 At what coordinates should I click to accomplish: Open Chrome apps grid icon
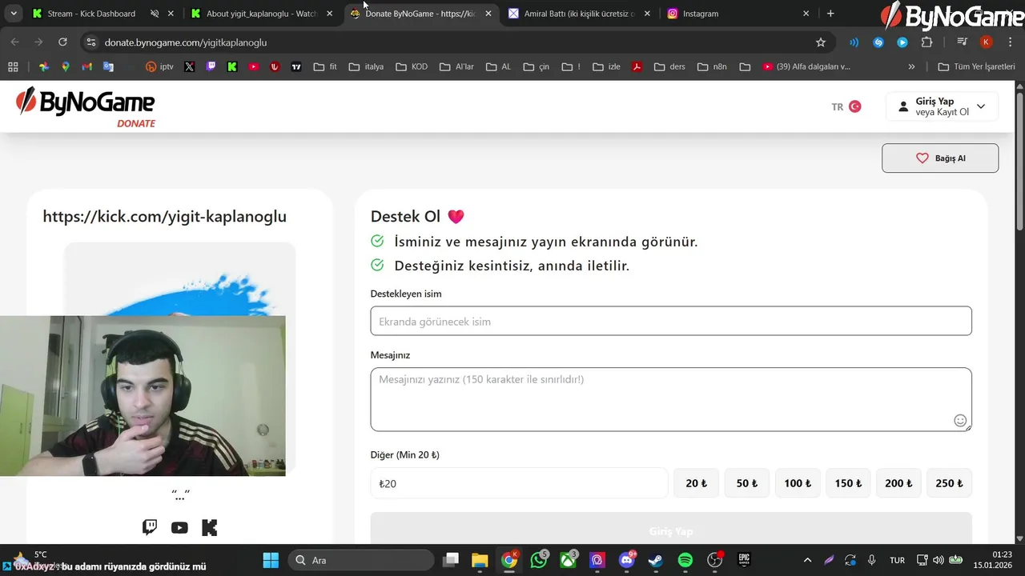tap(13, 67)
